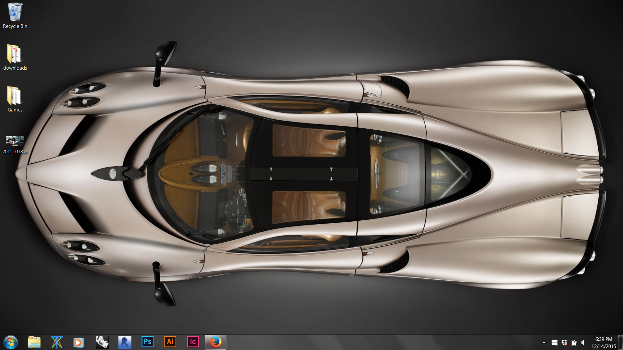Select the downloads folder on desktop
This screenshot has height=350, width=623.
(14, 53)
